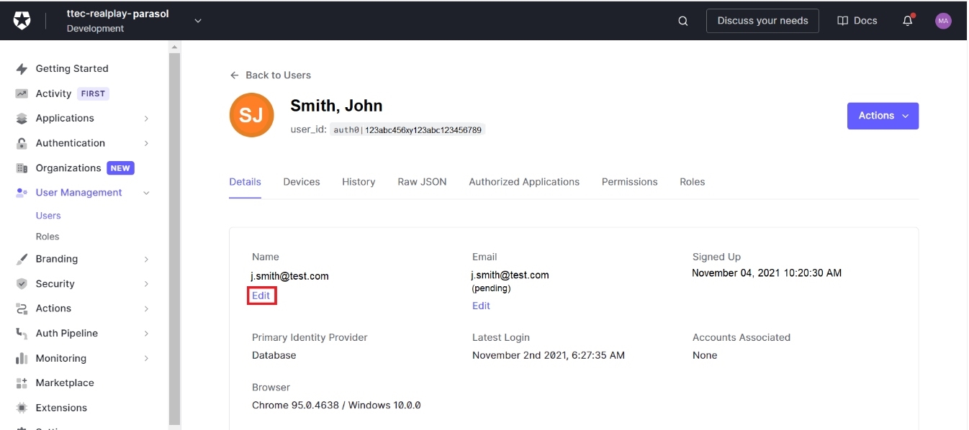Click the Auth0 shield logo

pos(22,21)
